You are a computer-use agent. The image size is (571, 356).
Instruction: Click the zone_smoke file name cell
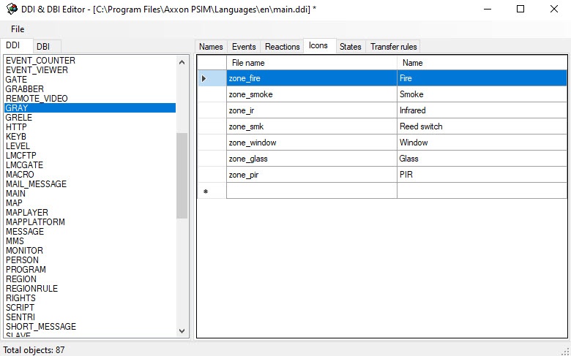312,94
